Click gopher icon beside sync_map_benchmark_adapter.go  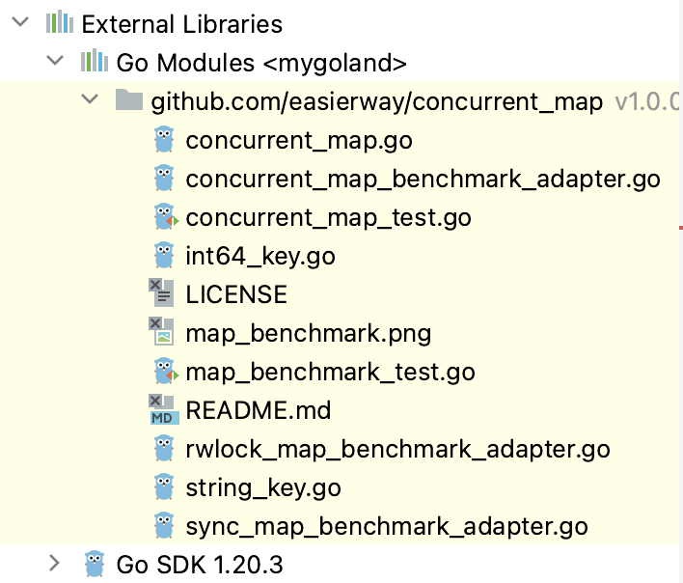[164, 525]
